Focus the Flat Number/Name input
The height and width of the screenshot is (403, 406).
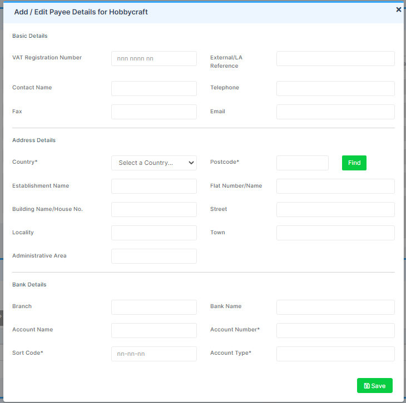tap(335, 186)
